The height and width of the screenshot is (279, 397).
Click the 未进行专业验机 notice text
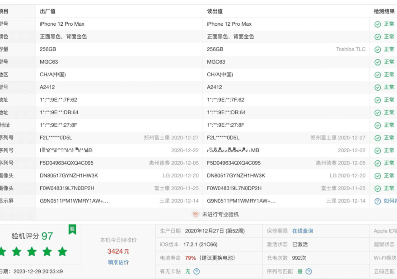[220, 214]
